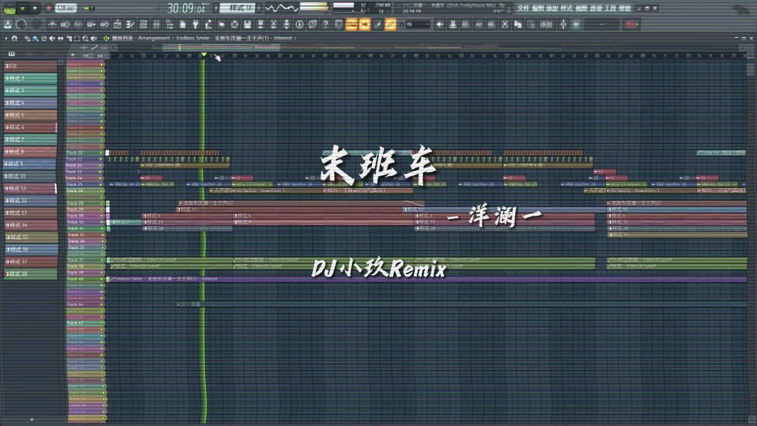757x426 pixels.
Task: Select 样式 12 in pattern list
Action: coord(30,200)
